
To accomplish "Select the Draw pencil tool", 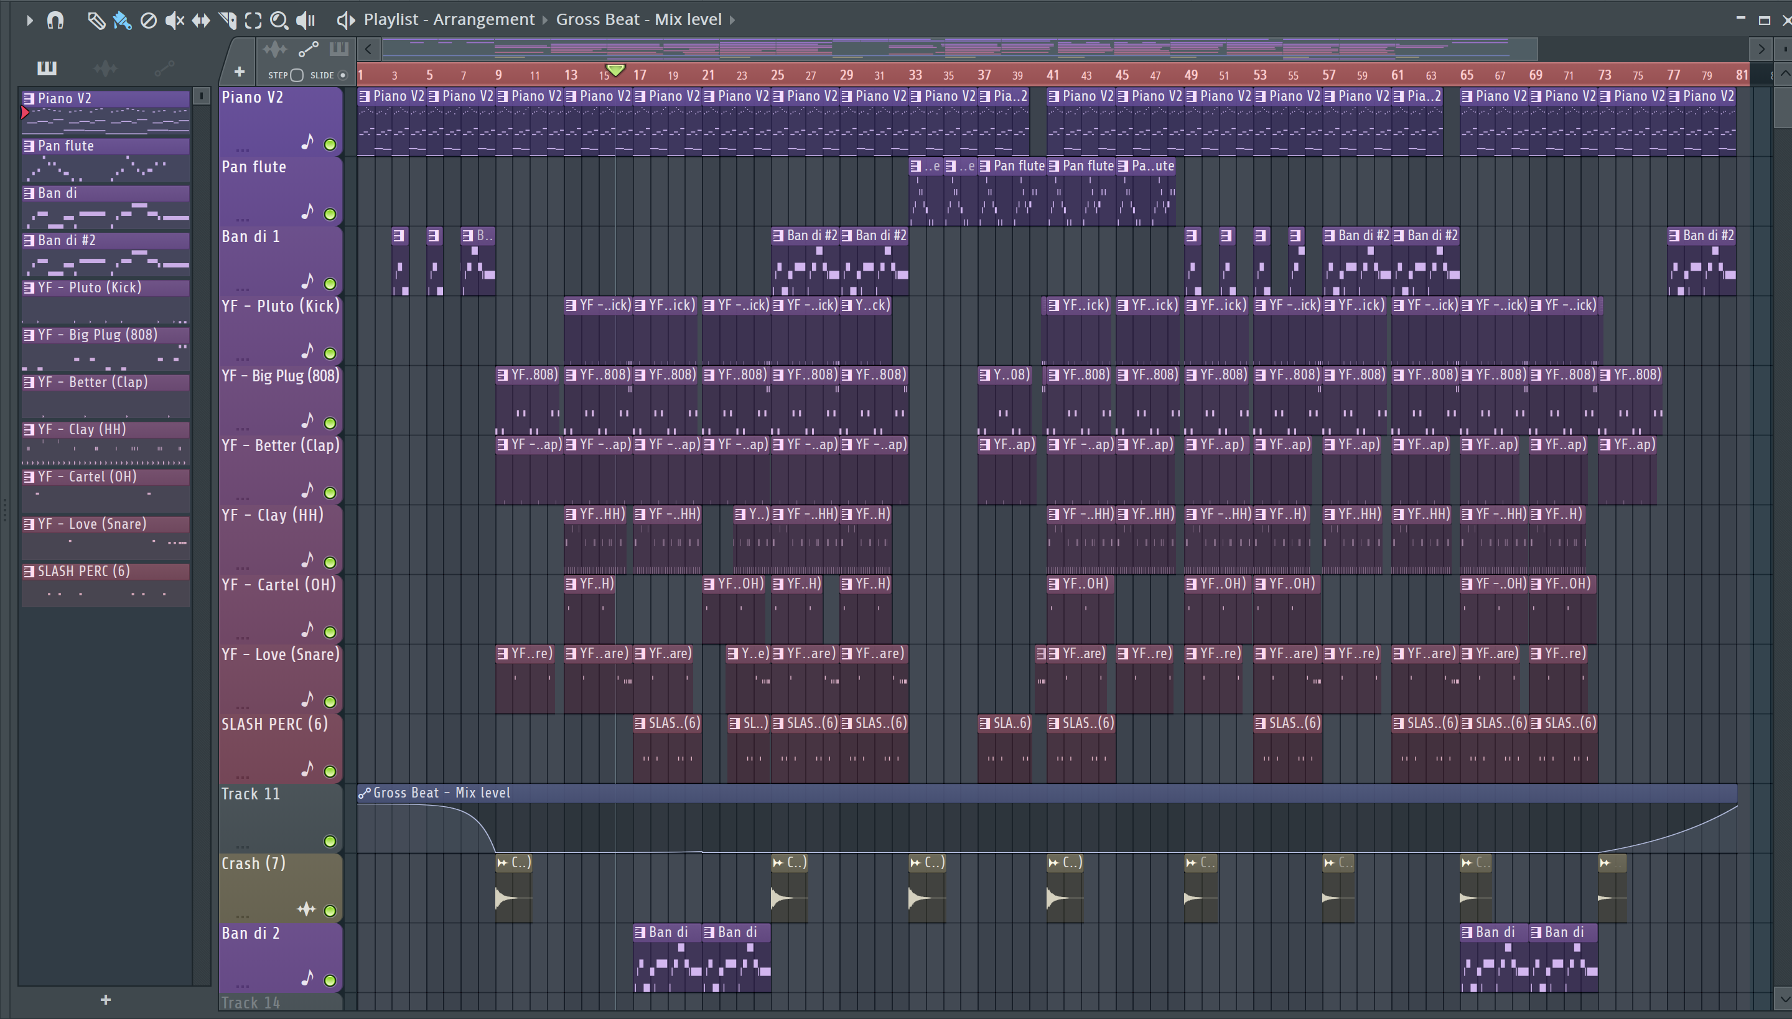I will pyautogui.click(x=96, y=21).
